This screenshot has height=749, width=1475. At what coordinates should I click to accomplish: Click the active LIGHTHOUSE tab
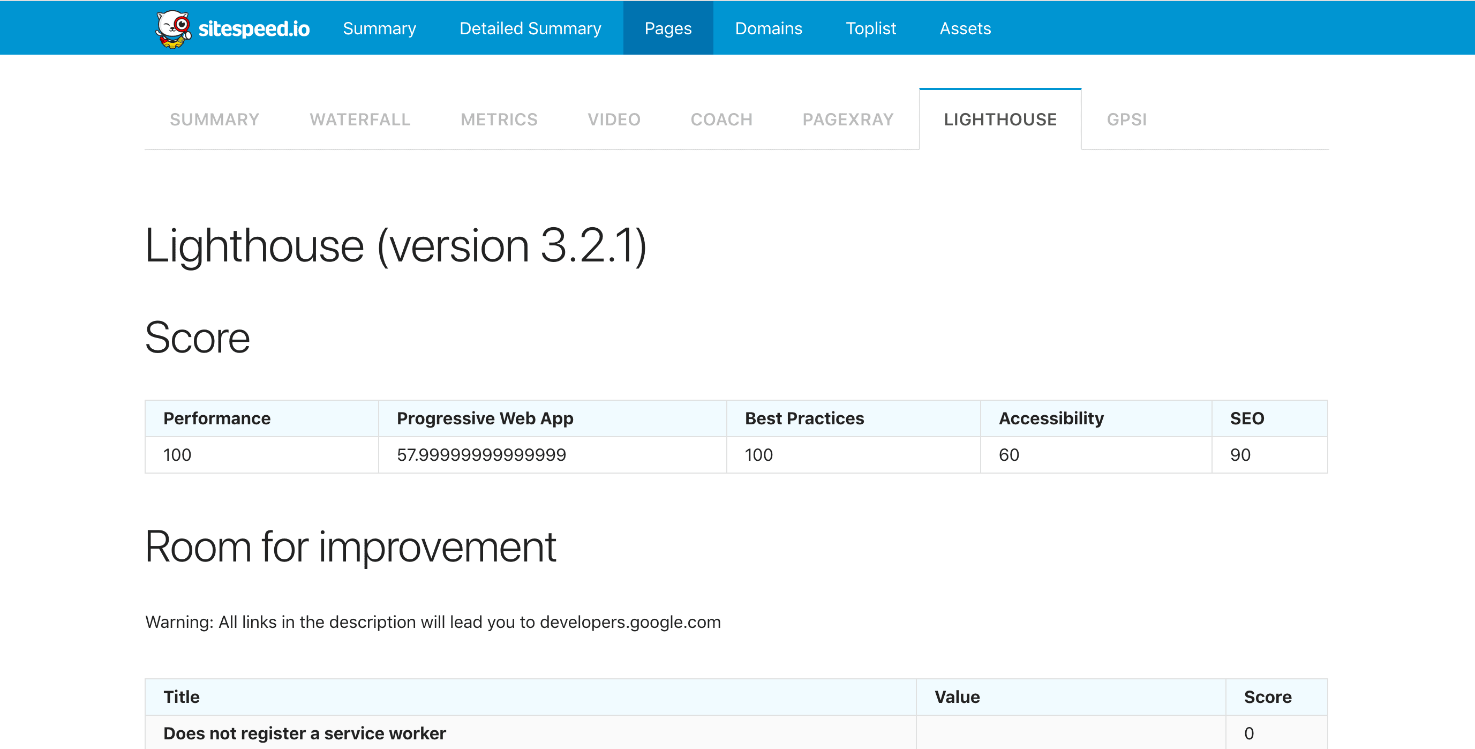tap(1000, 119)
